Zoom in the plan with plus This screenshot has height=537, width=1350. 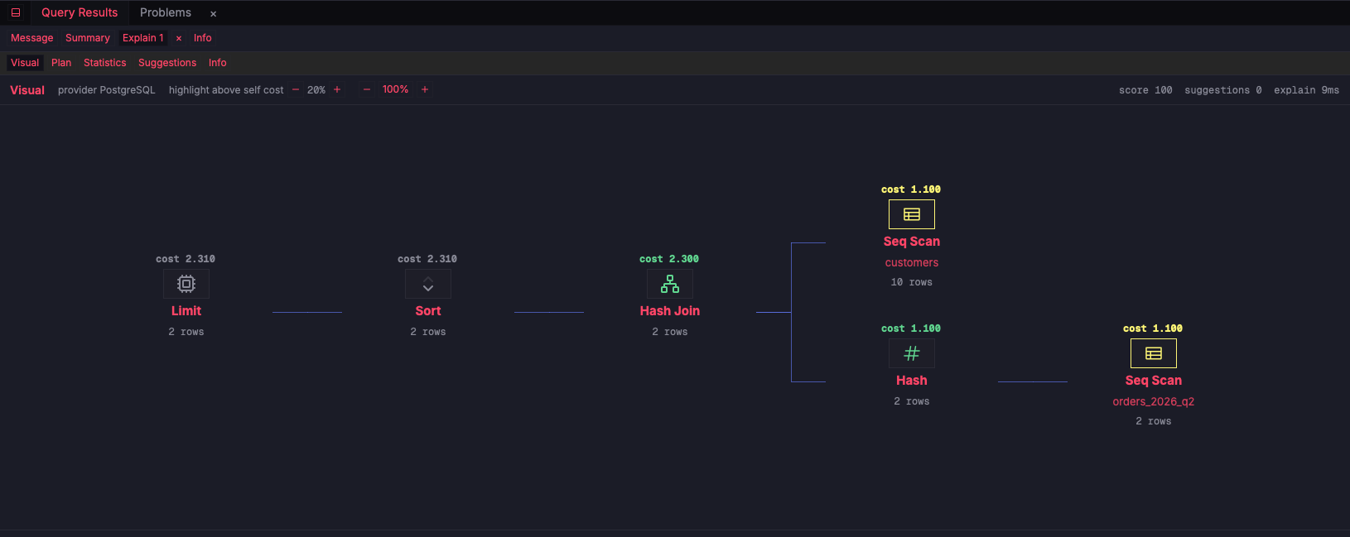pos(425,89)
